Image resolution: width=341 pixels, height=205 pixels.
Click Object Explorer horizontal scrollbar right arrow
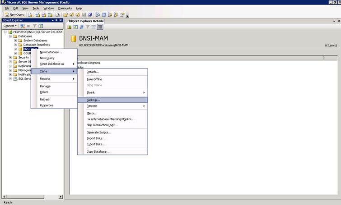click(61, 196)
